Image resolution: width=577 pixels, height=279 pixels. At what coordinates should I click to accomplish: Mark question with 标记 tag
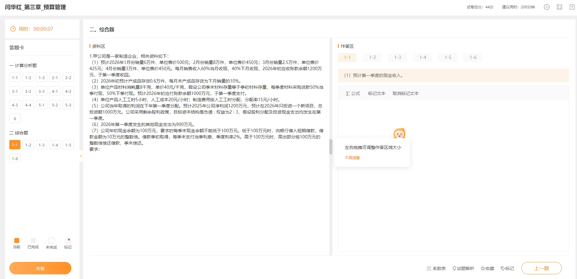coord(507,268)
